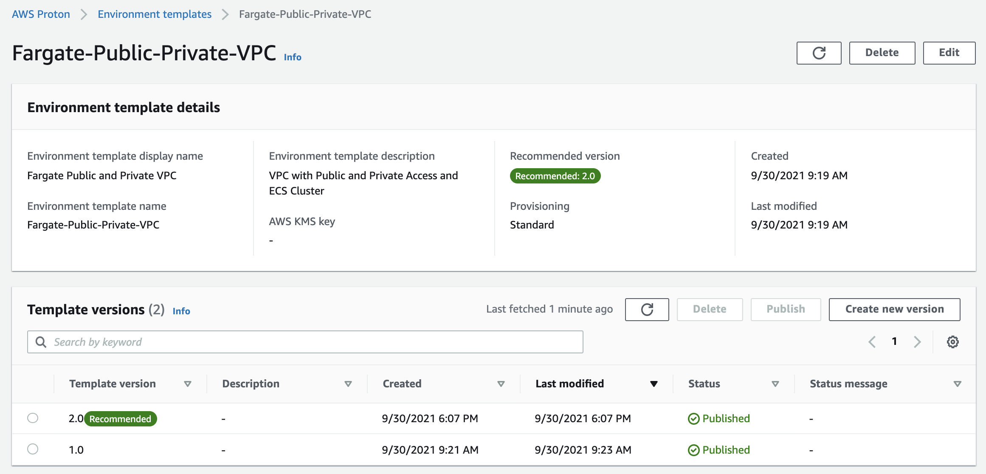986x474 pixels.
Task: Click Recommended badge in version 2.0 row
Action: [121, 419]
